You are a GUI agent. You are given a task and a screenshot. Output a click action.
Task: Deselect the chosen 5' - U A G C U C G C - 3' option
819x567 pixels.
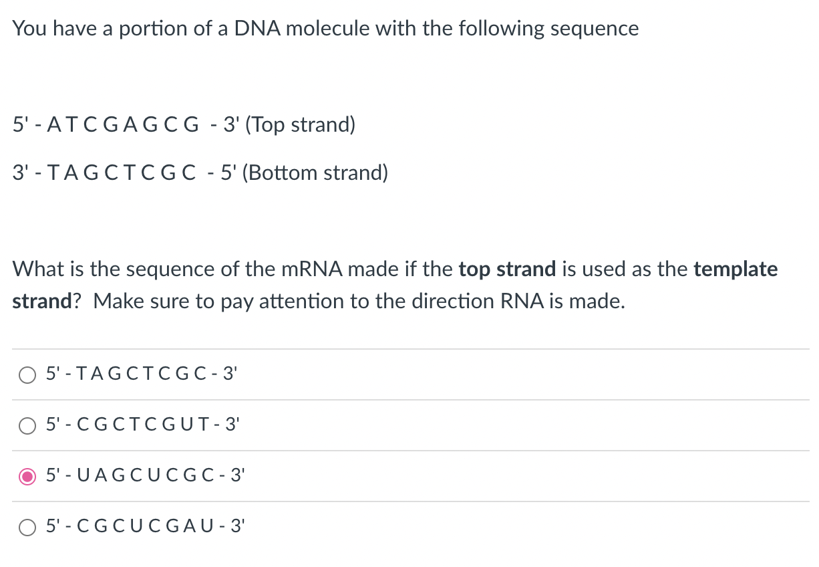[x=27, y=475]
